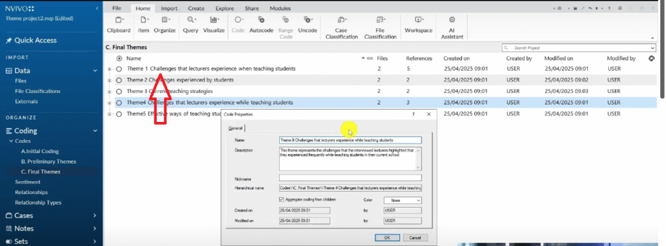The width and height of the screenshot is (666, 246).
Task: Open B. Preliminary Themes in sidebar
Action: pyautogui.click(x=48, y=162)
